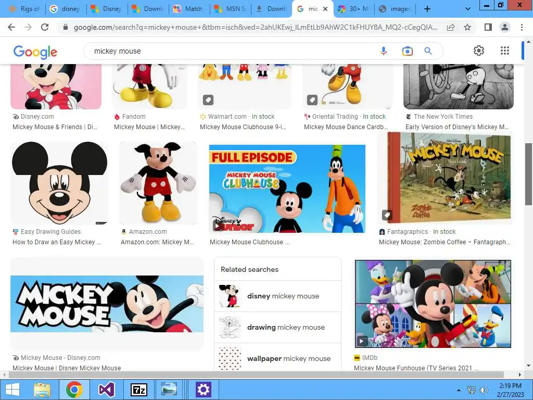Switch to the disney Google tab
Screen dimensions: 533x400
65,9
